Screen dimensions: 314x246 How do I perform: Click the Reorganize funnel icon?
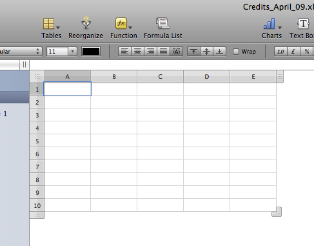pos(86,23)
